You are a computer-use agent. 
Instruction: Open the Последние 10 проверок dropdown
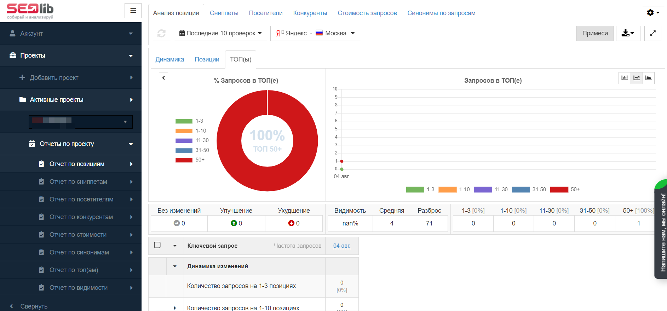pyautogui.click(x=220, y=33)
